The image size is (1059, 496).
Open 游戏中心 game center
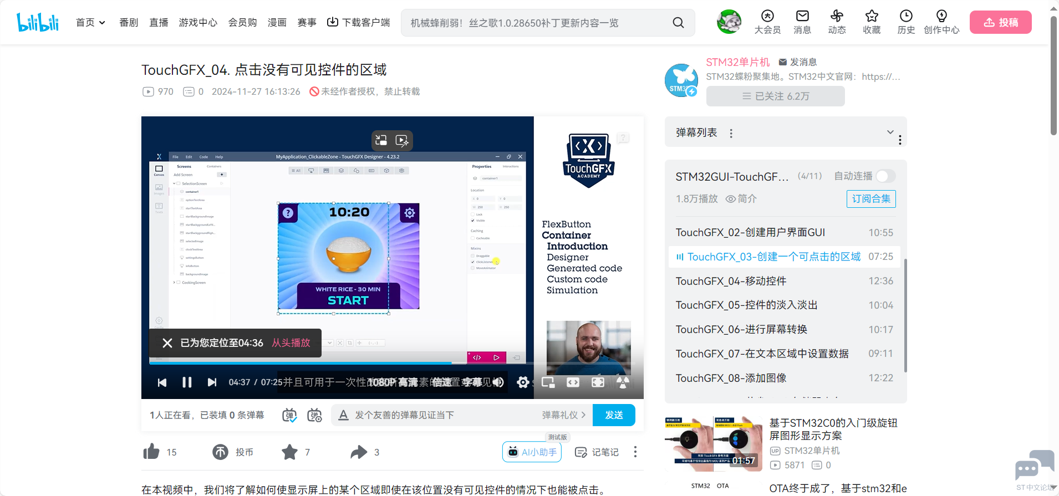point(198,23)
